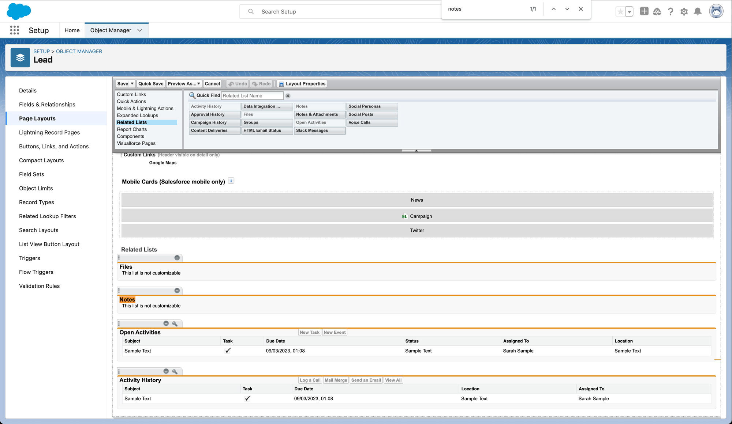Follow the SETUP breadcrumb link
This screenshot has height=424, width=732.
42,52
